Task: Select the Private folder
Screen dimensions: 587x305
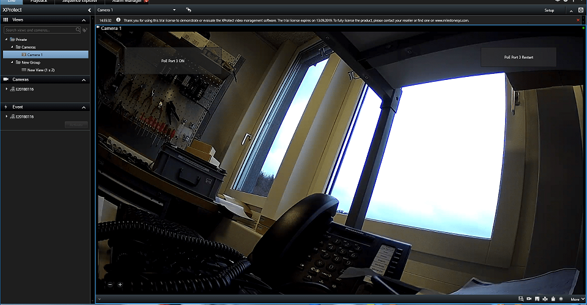Action: [x=19, y=40]
